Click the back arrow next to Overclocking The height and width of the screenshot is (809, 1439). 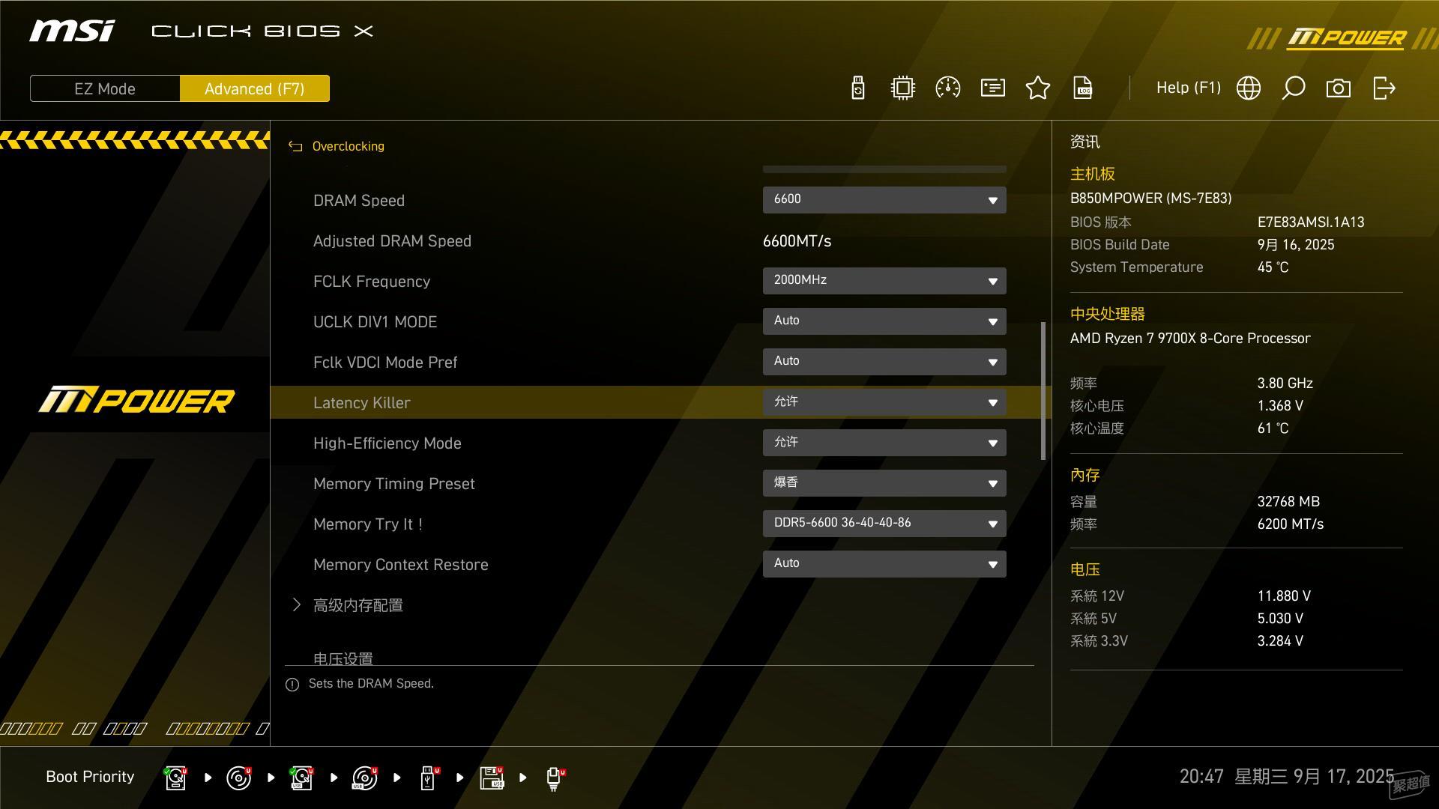coord(295,147)
